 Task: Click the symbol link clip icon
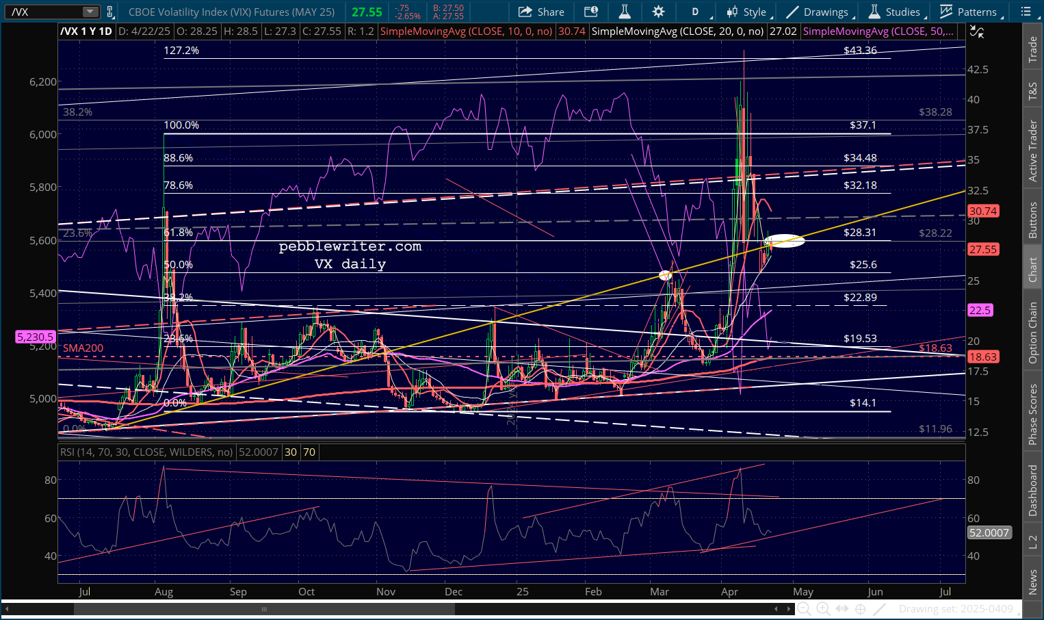[109, 12]
